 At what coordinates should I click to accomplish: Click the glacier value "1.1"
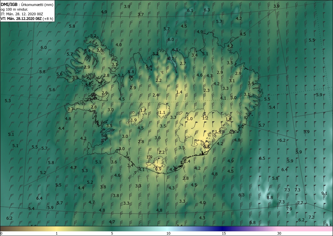pos(162,112)
